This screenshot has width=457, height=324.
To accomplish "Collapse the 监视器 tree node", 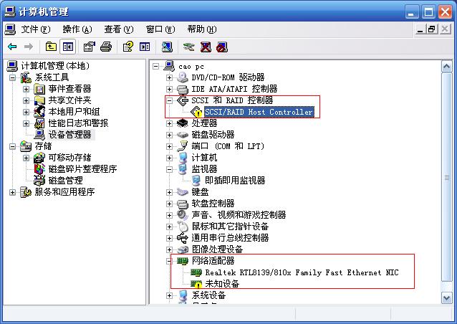I will pyautogui.click(x=169, y=169).
